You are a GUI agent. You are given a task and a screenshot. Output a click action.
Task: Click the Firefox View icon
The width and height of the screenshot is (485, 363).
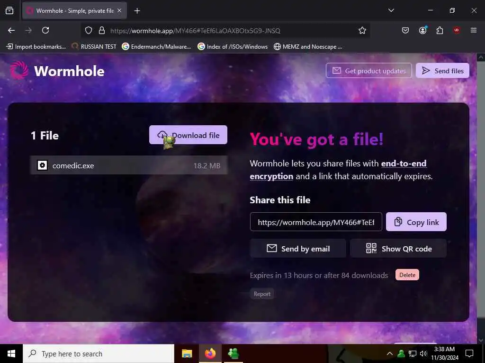pyautogui.click(x=9, y=10)
